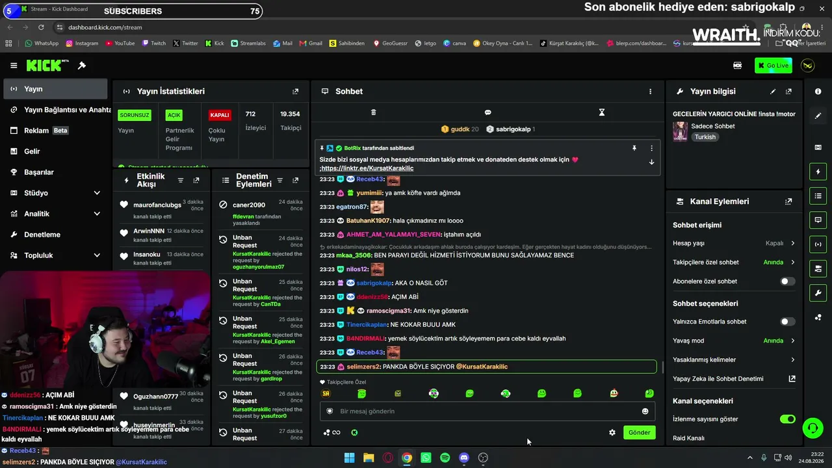Open the green support chat bubble
Viewport: 832px width, 468px height.
point(812,428)
